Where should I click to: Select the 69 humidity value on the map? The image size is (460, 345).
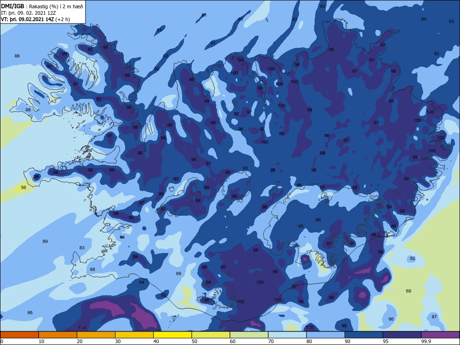click(408, 291)
